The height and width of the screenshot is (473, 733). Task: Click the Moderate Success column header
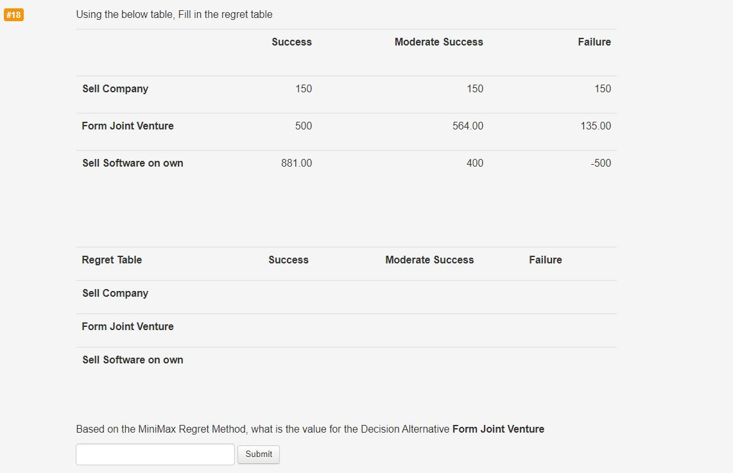438,42
